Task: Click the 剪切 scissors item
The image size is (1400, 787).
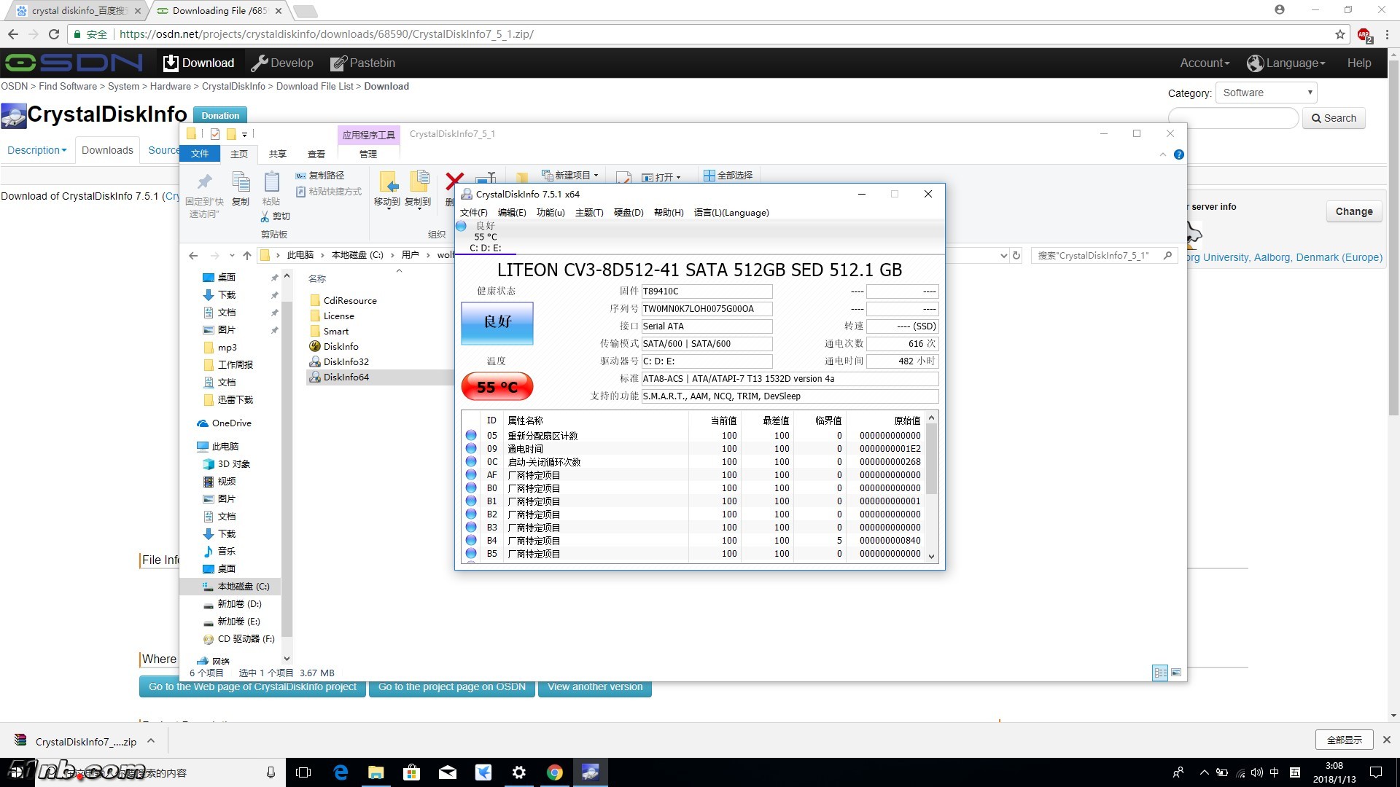Action: coord(276,216)
